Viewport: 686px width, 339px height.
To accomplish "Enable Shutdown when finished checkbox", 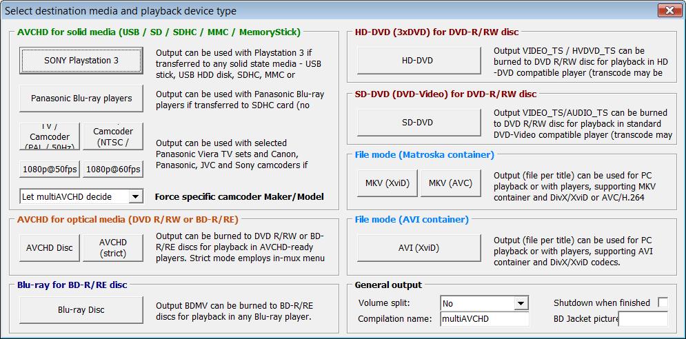I will tap(663, 303).
